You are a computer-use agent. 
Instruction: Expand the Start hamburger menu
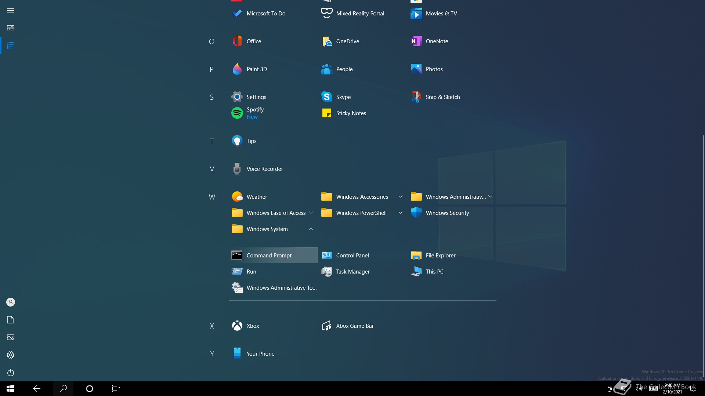[x=11, y=10]
